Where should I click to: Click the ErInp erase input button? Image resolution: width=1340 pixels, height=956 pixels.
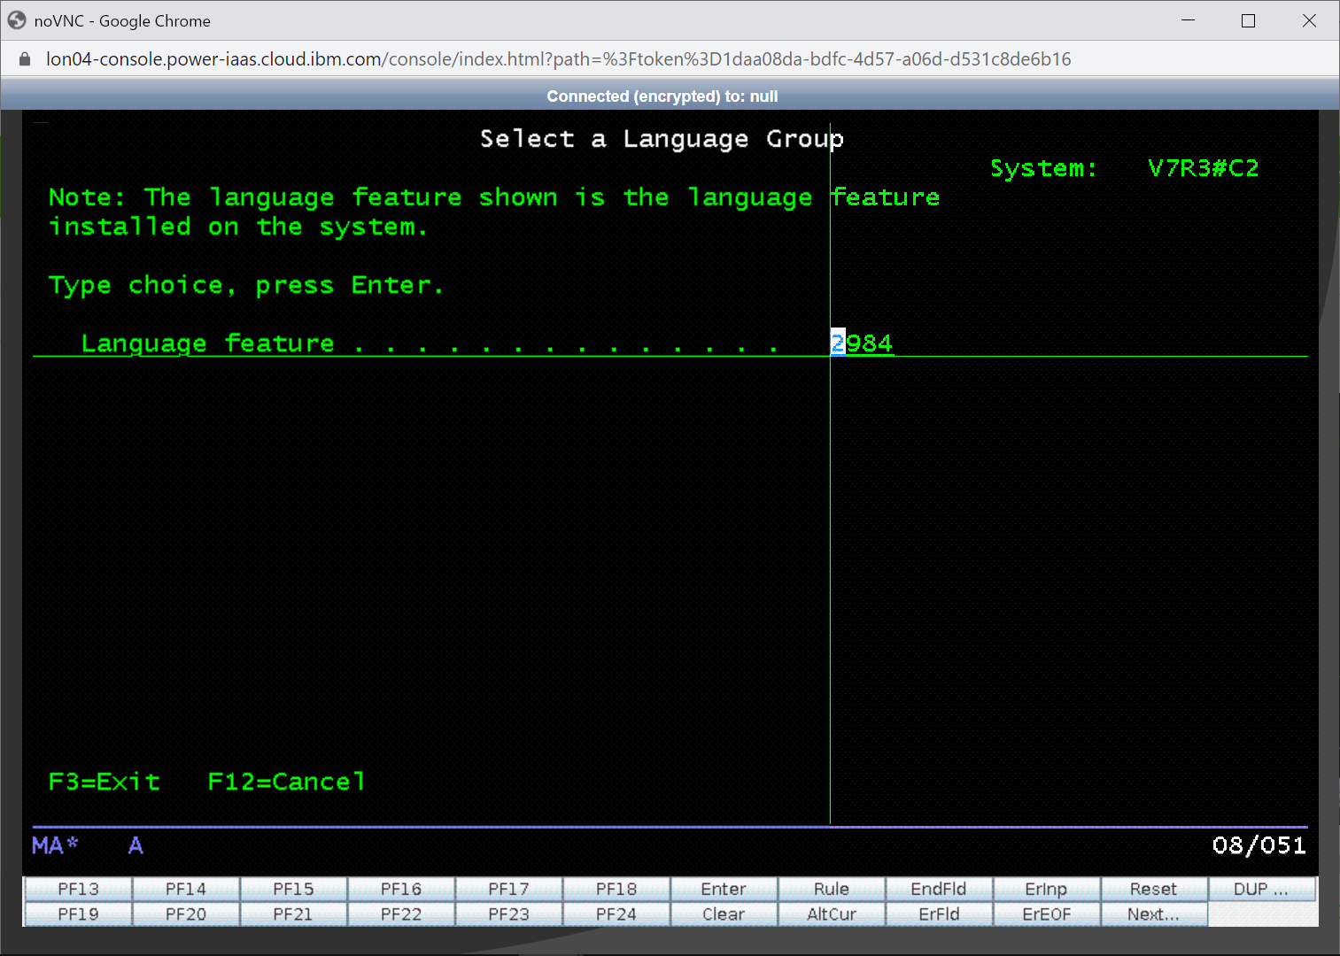coord(1047,889)
